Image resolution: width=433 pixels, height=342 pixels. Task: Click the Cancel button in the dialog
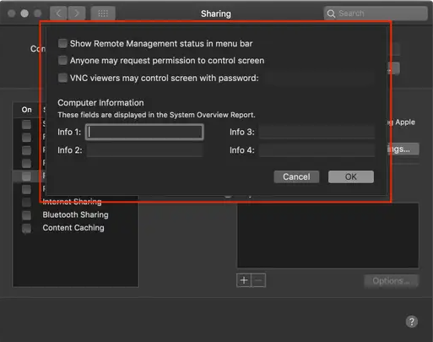point(296,176)
